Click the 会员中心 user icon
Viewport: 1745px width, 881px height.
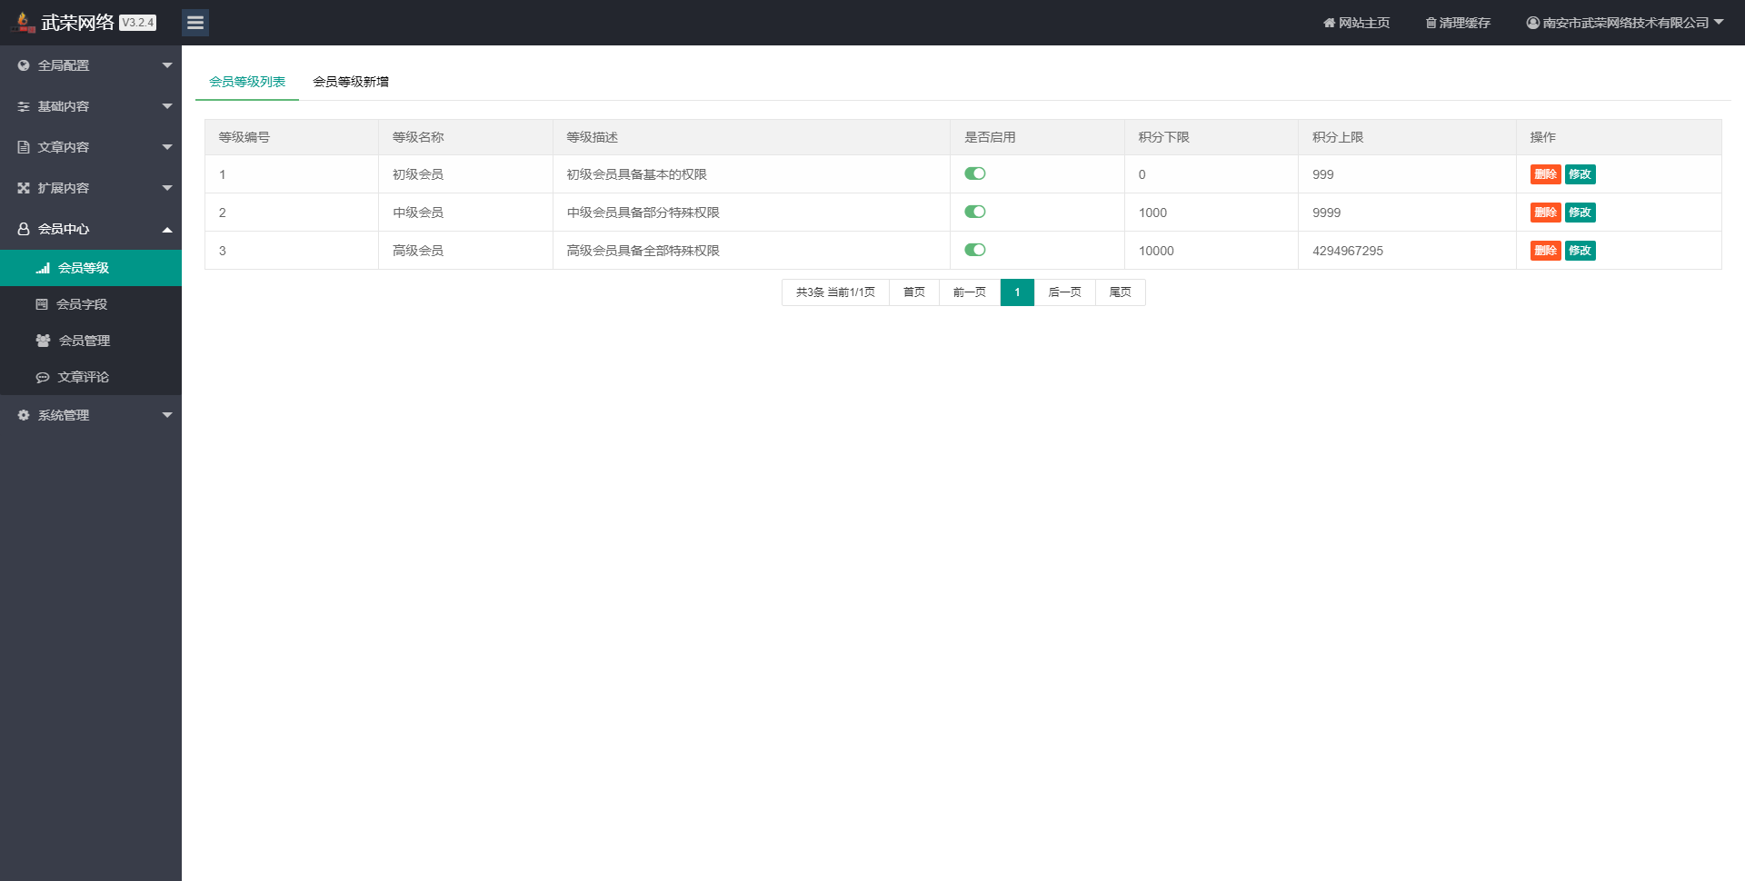pos(24,229)
